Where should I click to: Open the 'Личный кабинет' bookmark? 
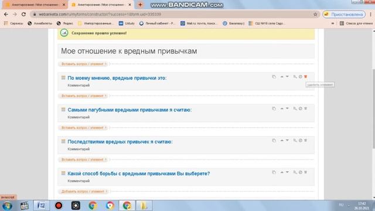click(158, 23)
